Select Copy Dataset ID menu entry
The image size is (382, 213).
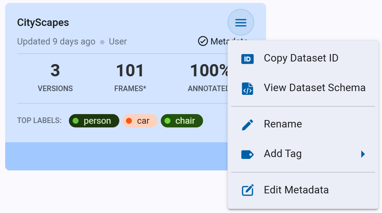point(301,58)
